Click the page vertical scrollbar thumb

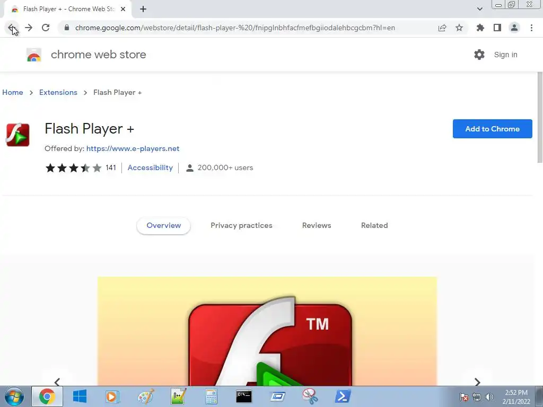pyautogui.click(x=539, y=117)
